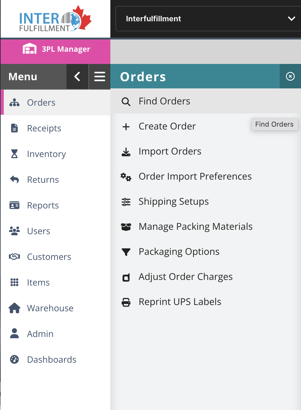The width and height of the screenshot is (301, 410).
Task: Click the Dashboards palette icon
Action: click(14, 360)
